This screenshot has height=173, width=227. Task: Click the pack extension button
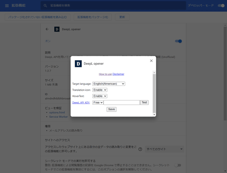pyautogui.click(x=93, y=17)
